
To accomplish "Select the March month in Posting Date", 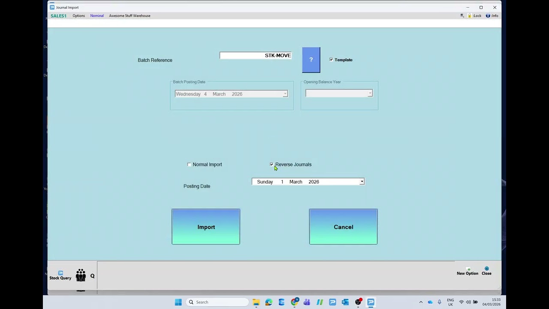I will point(296,182).
